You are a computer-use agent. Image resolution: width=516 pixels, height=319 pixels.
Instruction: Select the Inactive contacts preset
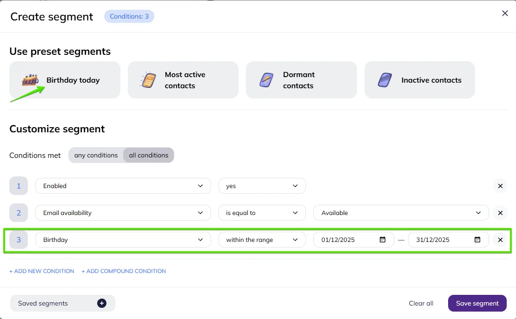click(420, 80)
